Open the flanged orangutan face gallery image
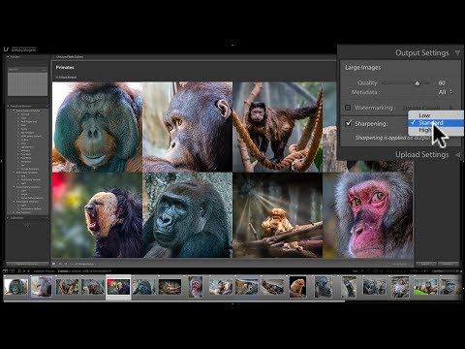 (97, 127)
